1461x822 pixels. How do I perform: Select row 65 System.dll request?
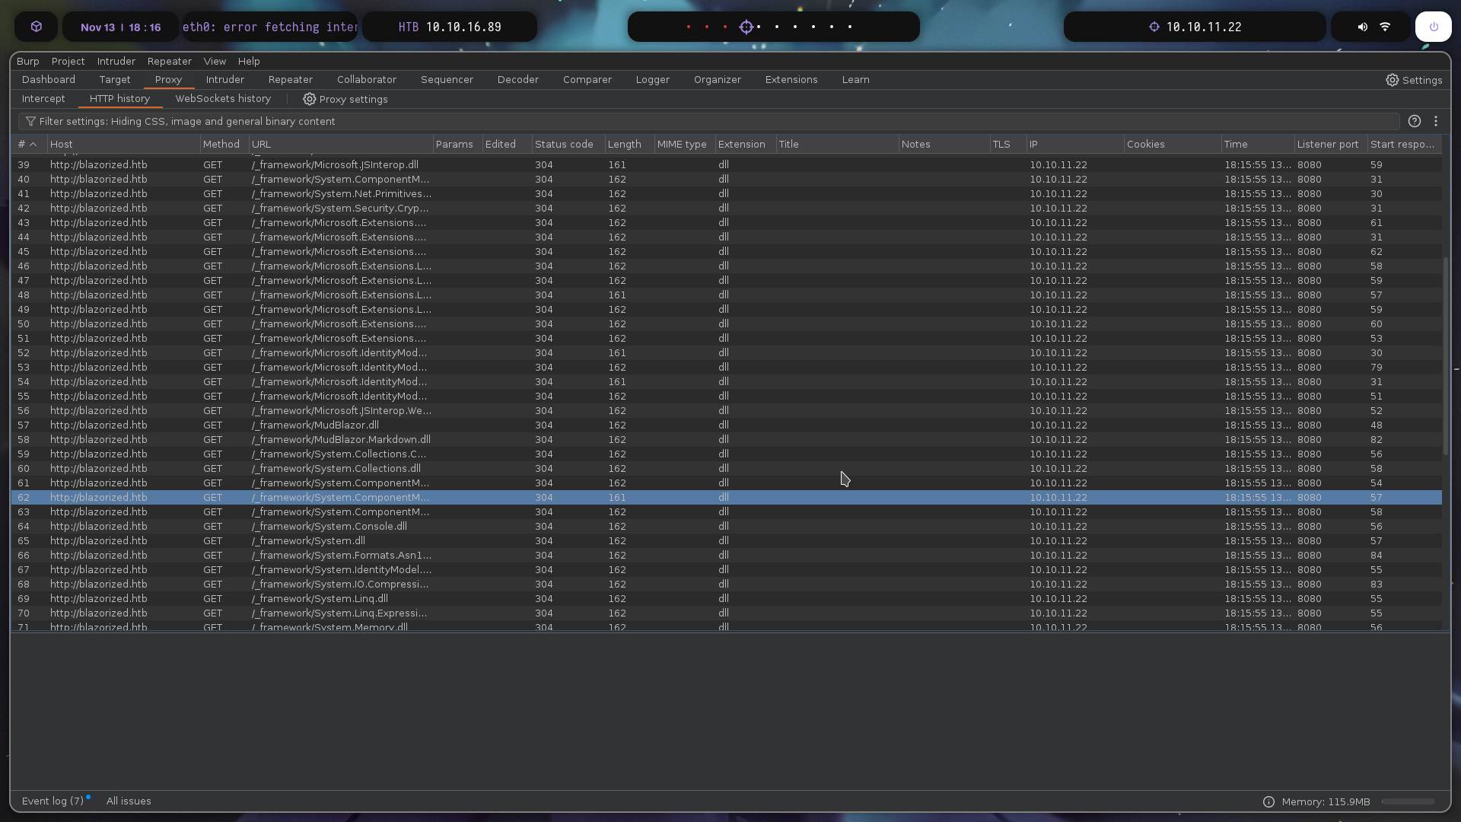pos(726,540)
